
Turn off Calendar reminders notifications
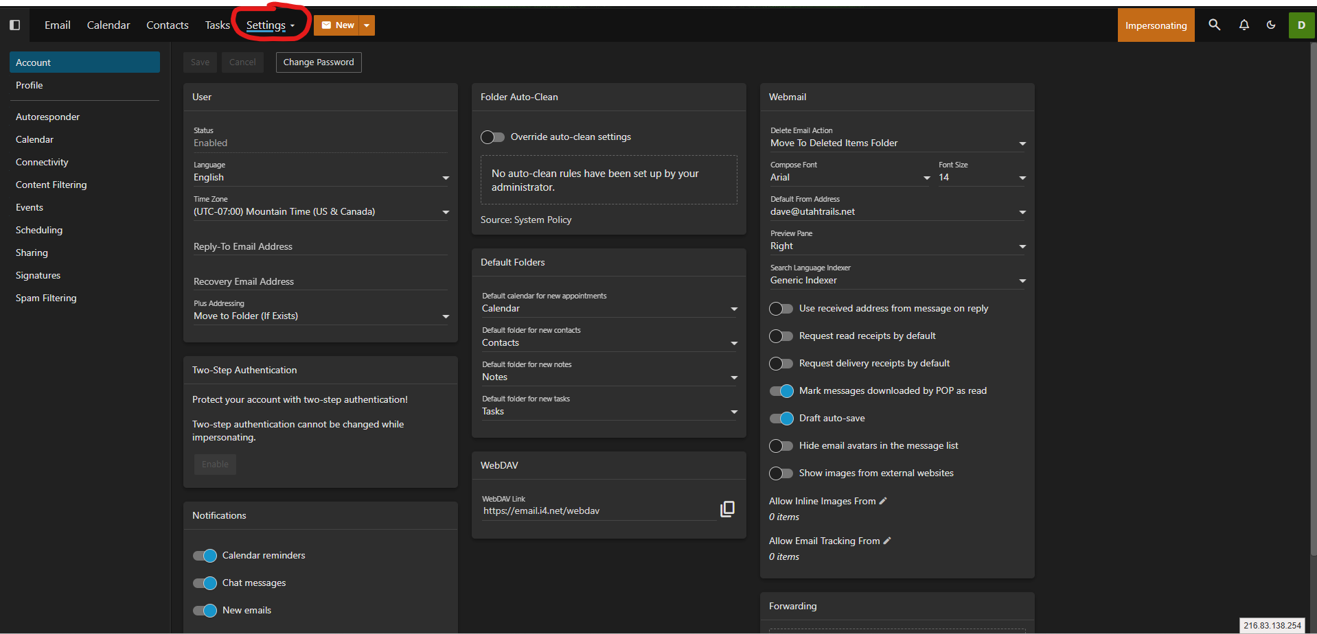click(x=205, y=556)
